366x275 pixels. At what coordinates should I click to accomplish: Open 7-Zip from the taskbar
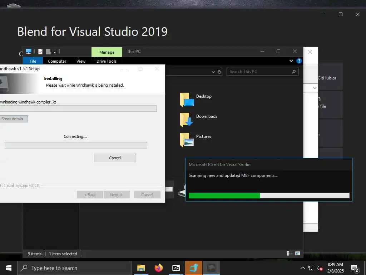coord(176,268)
